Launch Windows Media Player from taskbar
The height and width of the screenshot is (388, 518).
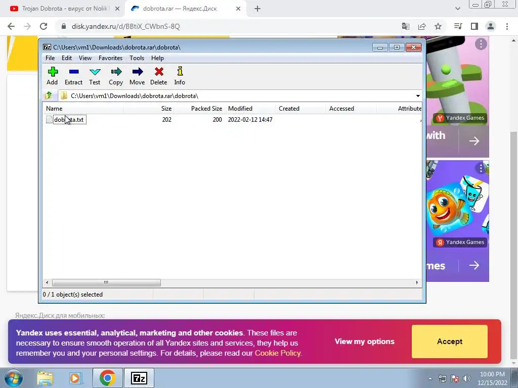pyautogui.click(x=76, y=378)
